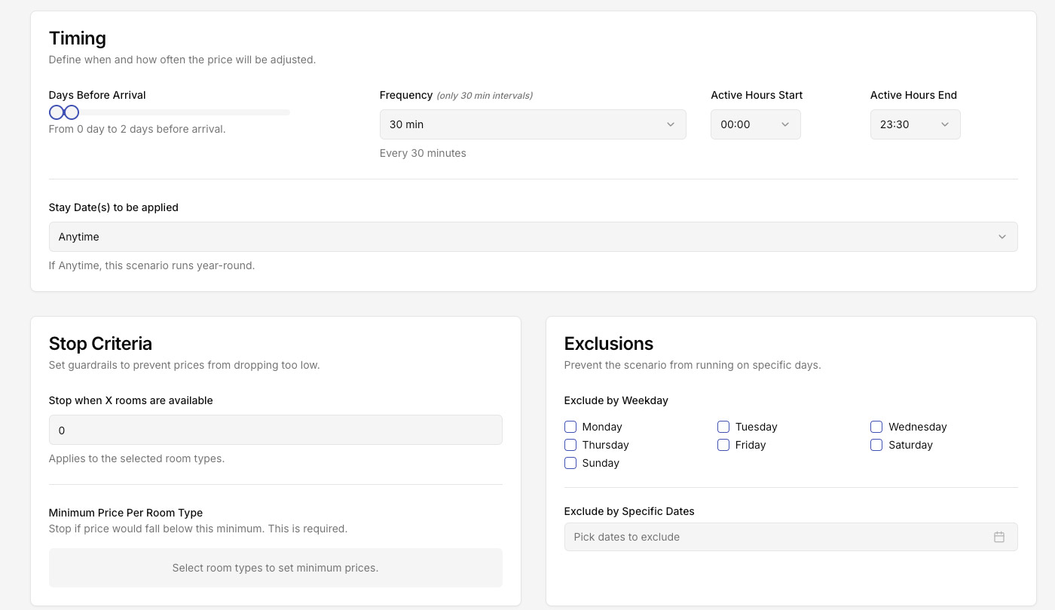
Task: Select the Friday exclusion checkbox
Action: (x=723, y=445)
